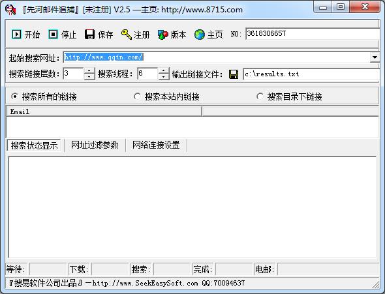385x294 pixels.
Task: Select 搜索所有的链接 radio button
Action: click(x=15, y=96)
